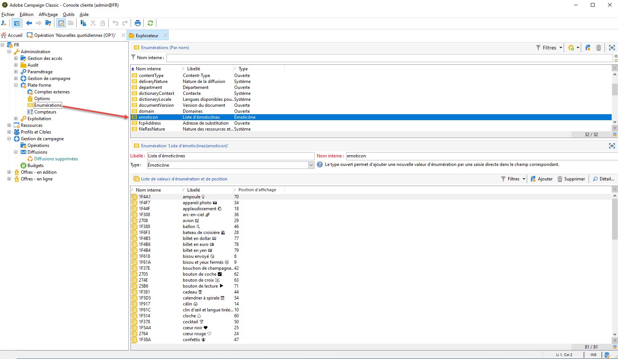Viewport: 618px width, 359px height.
Task: Switch to Opération 'Nouvelles quotidiennes (OP1)' tab
Action: 71,35
